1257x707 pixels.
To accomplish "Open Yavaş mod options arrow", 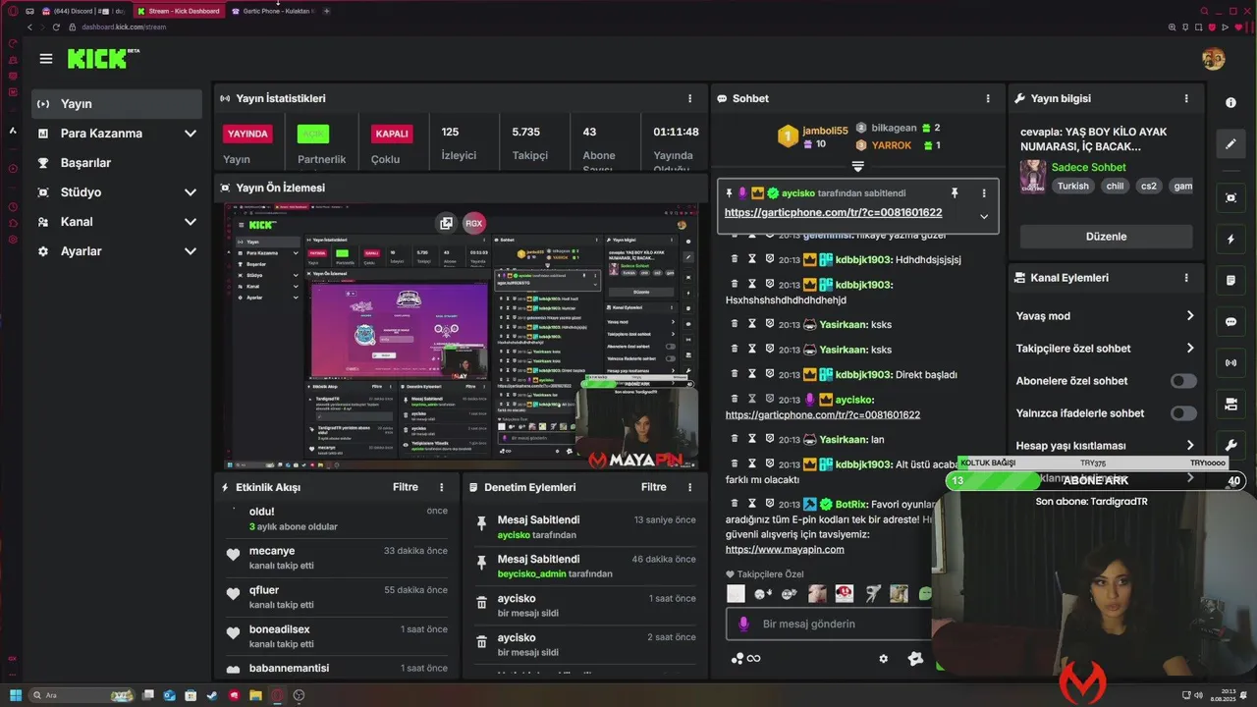I will coord(1189,316).
